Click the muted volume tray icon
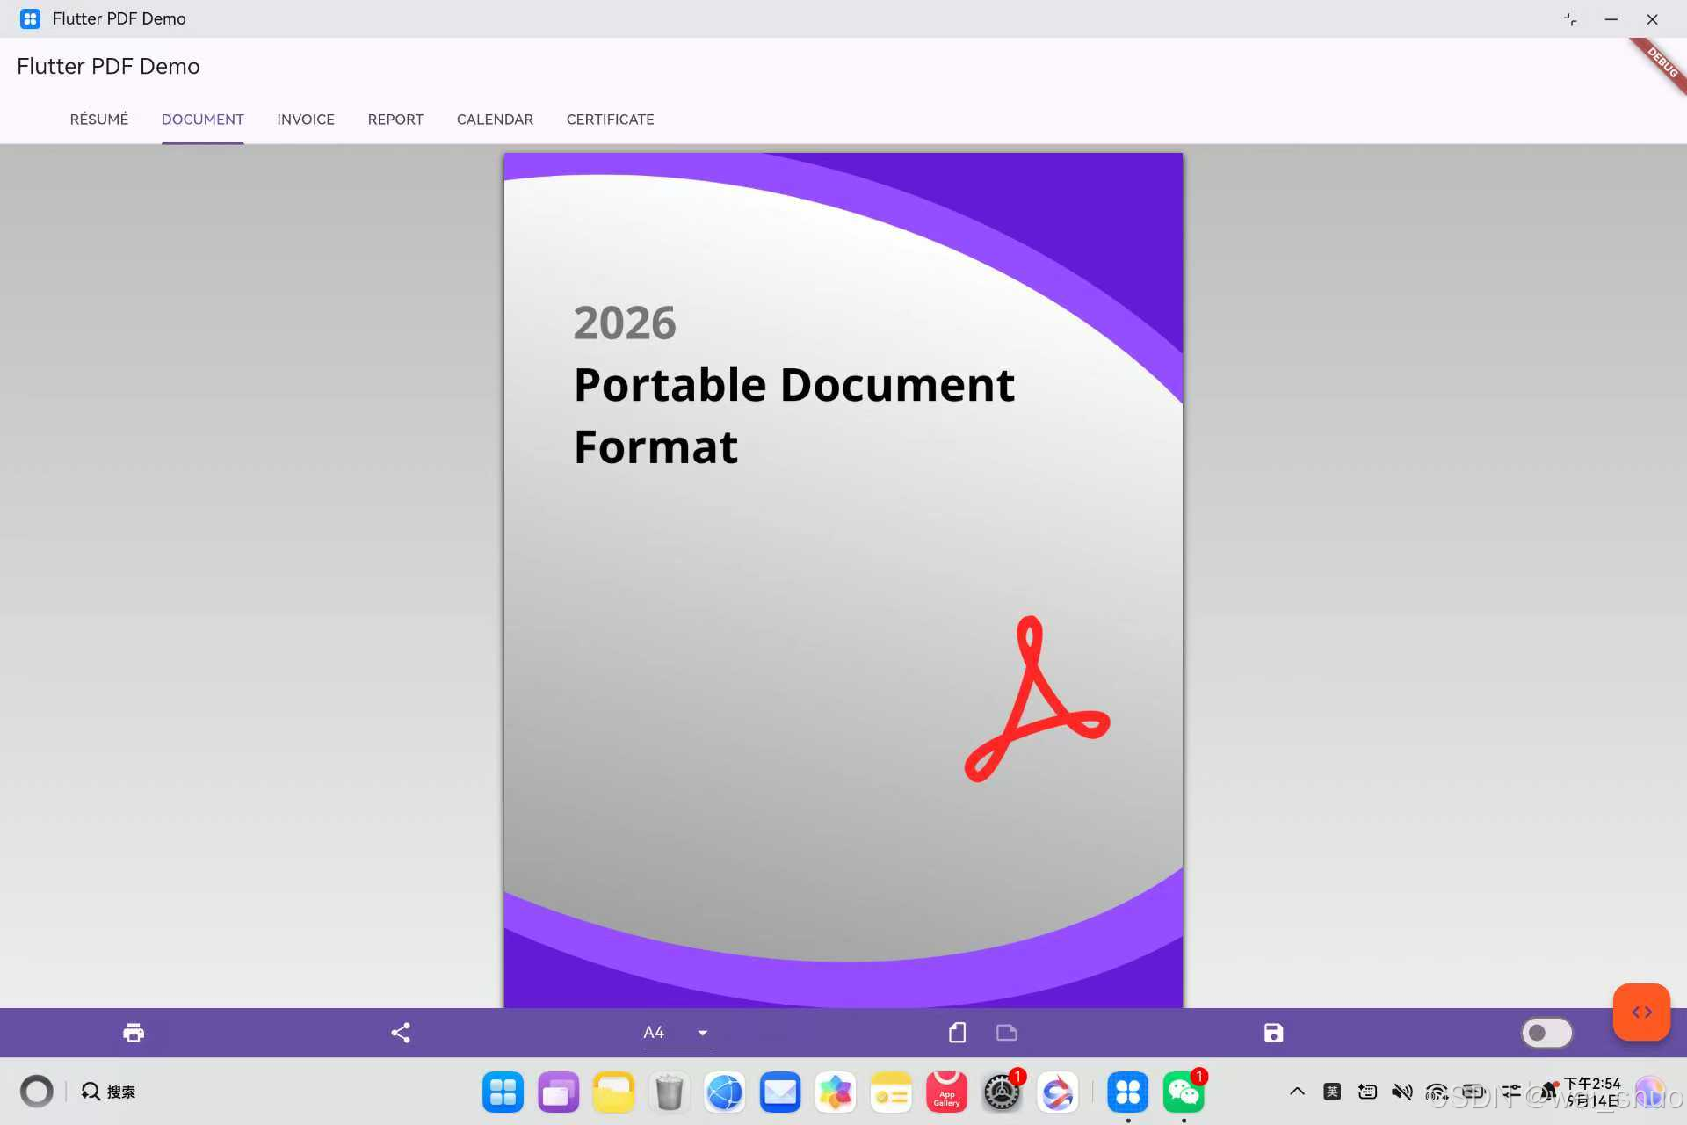The width and height of the screenshot is (1687, 1125). click(x=1402, y=1092)
